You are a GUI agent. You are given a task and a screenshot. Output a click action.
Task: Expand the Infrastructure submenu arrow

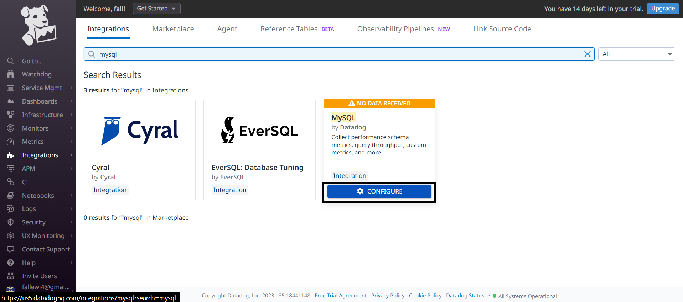pos(72,115)
